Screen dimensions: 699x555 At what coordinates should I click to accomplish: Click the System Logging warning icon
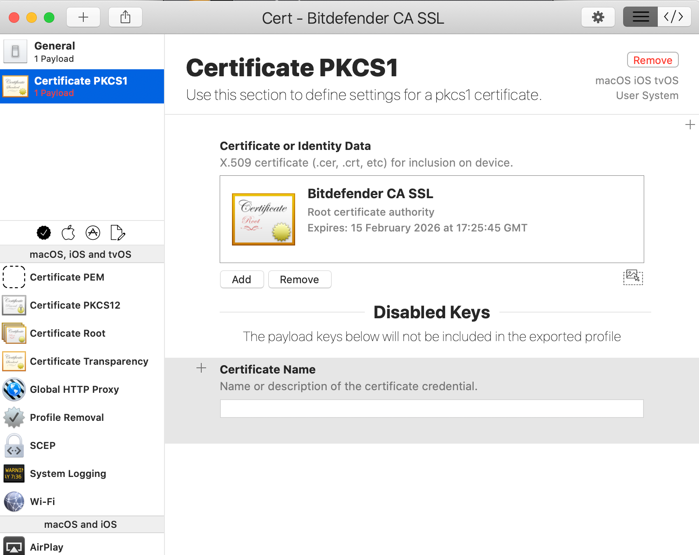pyautogui.click(x=14, y=473)
